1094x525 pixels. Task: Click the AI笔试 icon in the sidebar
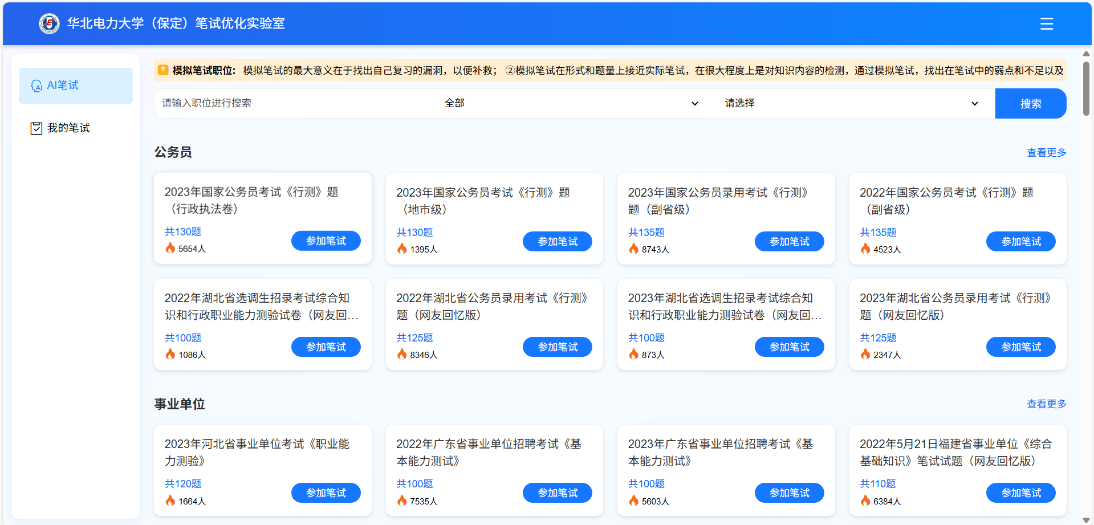[36, 85]
